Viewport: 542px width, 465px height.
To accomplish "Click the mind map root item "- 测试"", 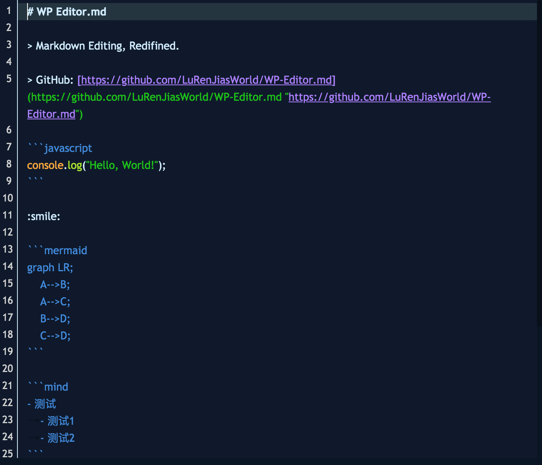I will tap(41, 404).
